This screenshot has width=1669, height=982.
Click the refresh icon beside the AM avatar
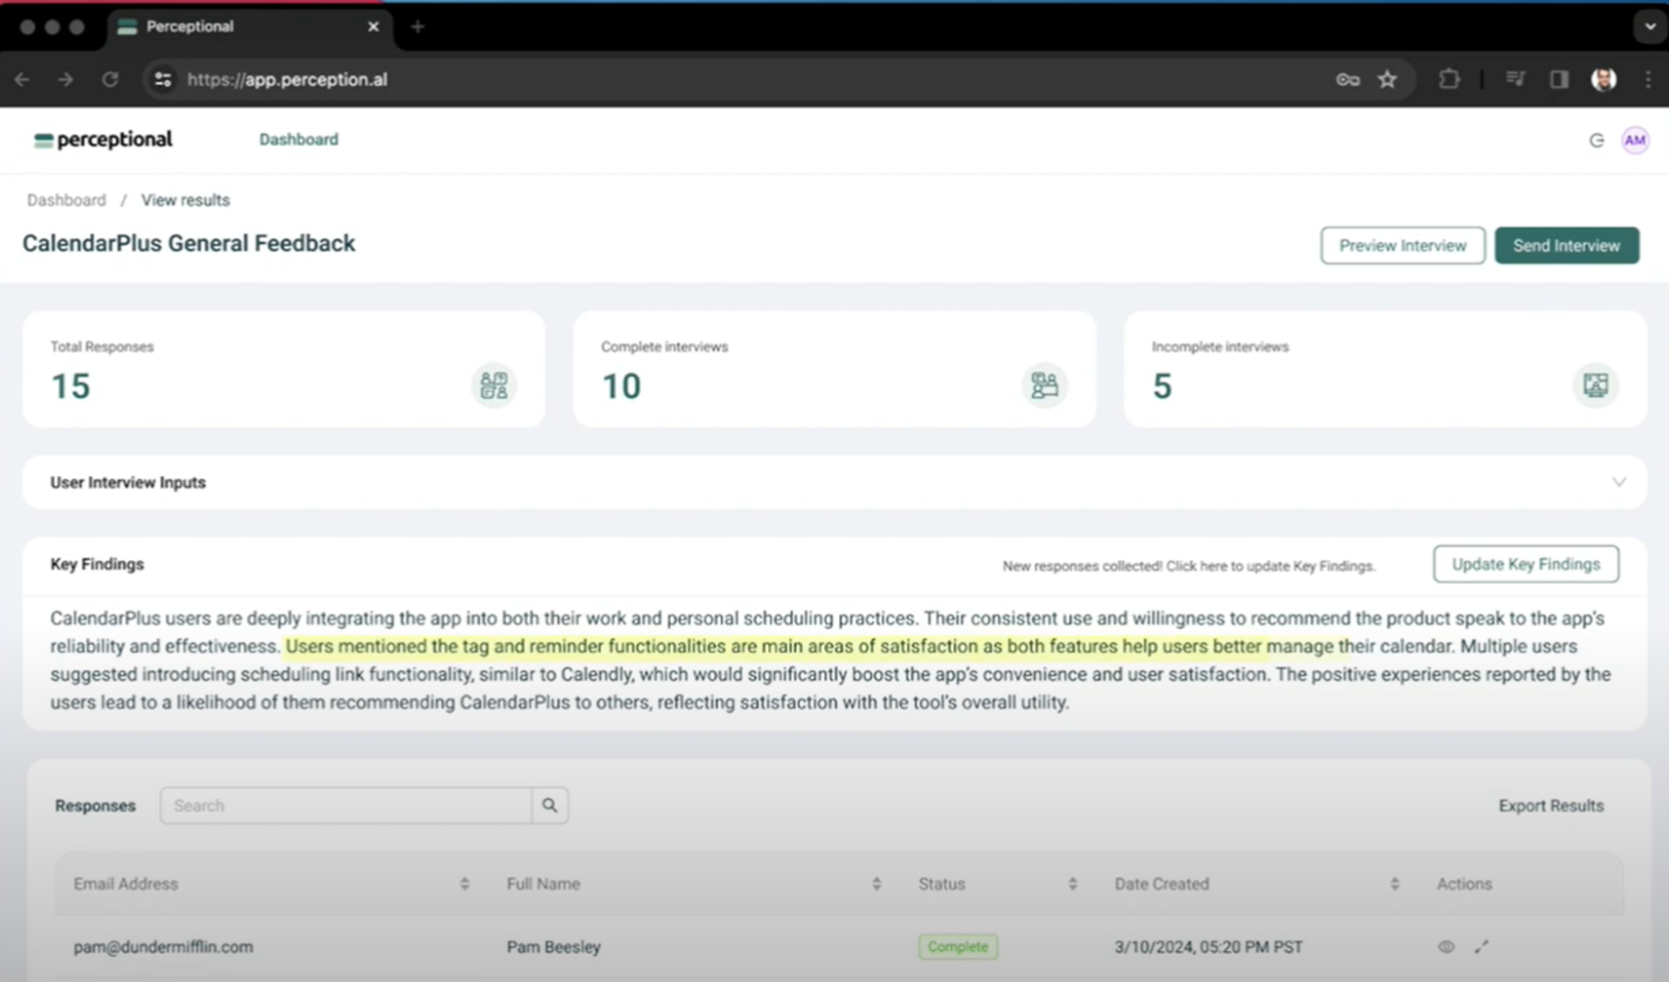tap(1596, 140)
